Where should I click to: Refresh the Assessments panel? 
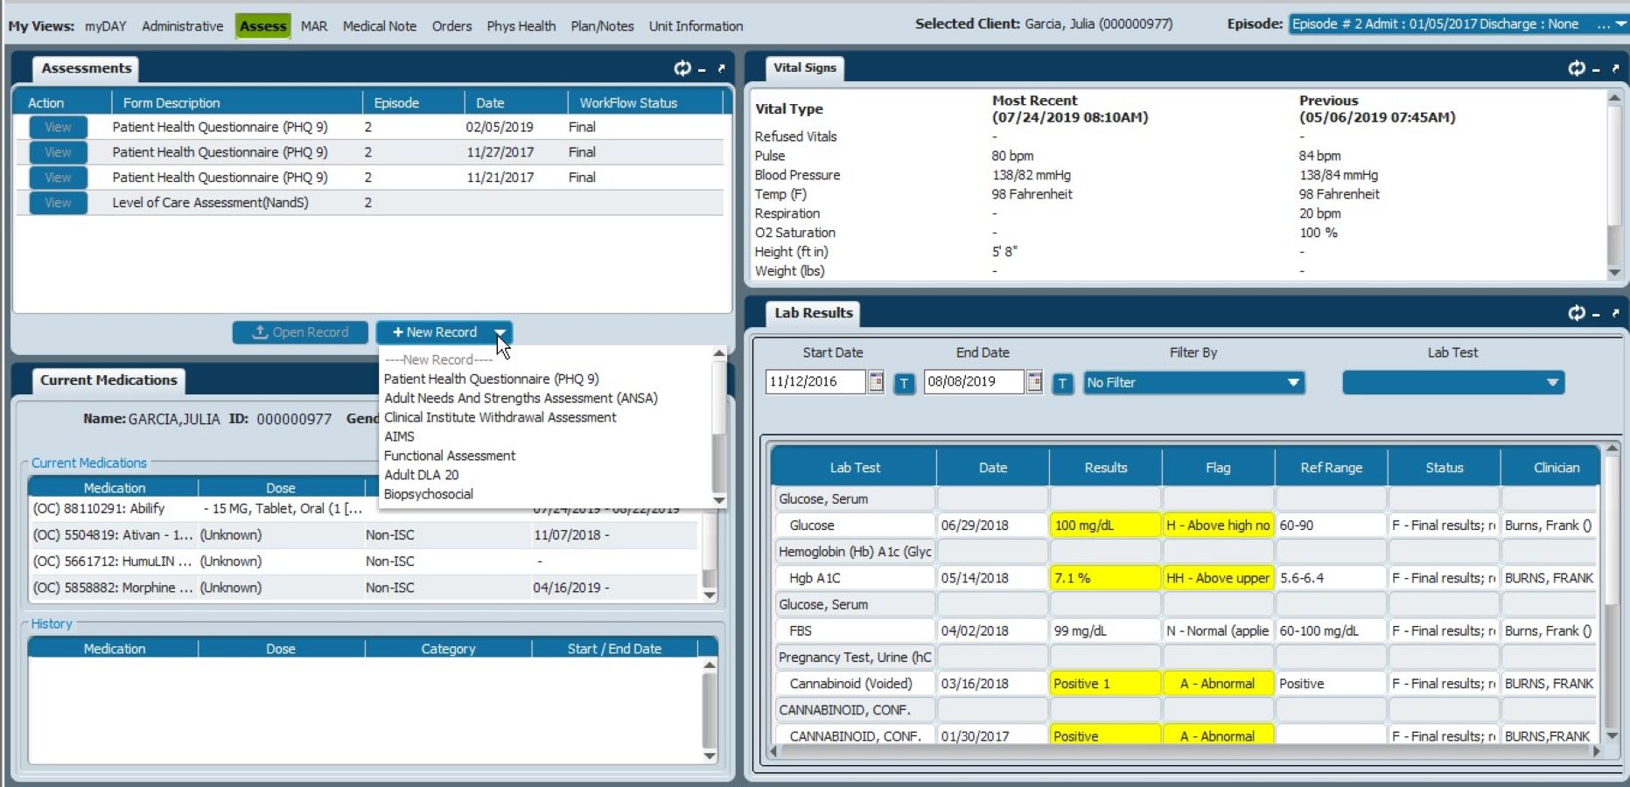point(682,68)
